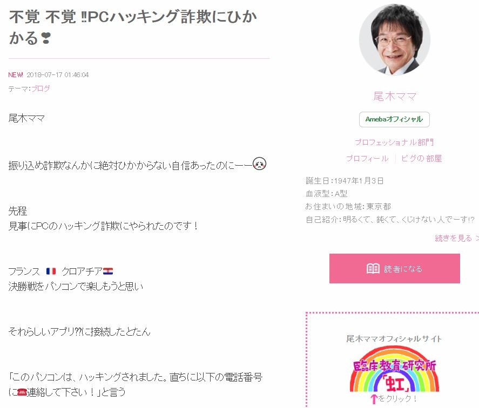Click the post title about PC hacking scam
The width and height of the screenshot is (479, 408).
[133, 27]
